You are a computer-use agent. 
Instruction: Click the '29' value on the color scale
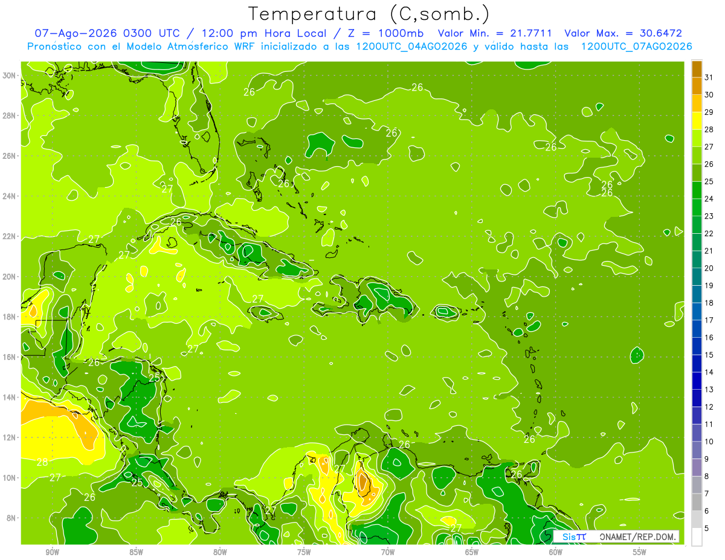[709, 112]
